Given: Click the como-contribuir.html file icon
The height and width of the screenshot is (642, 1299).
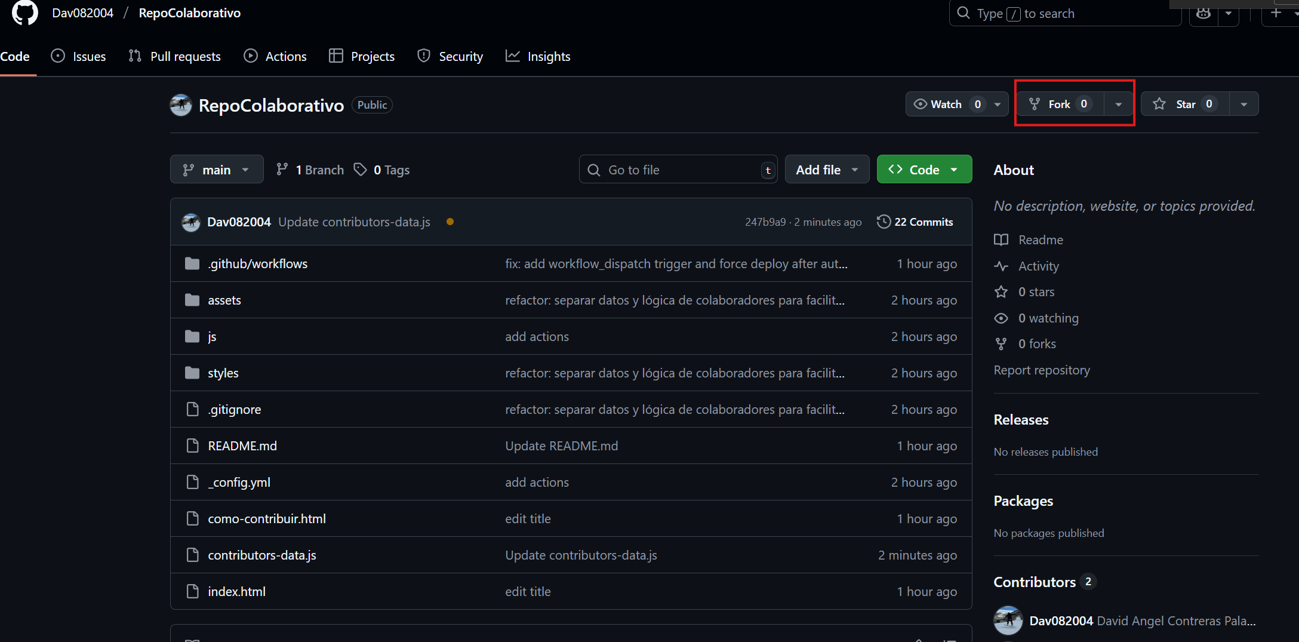Looking at the screenshot, I should pyautogui.click(x=192, y=518).
